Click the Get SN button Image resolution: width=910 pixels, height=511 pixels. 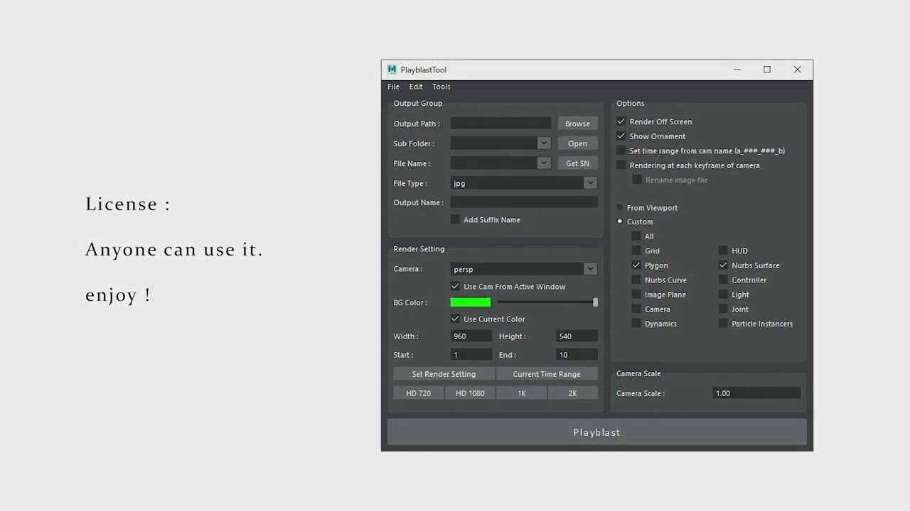pos(577,163)
